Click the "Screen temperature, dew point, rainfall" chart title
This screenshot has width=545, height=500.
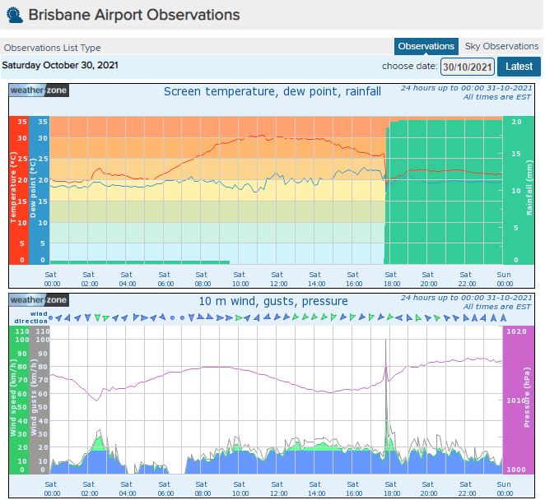point(272,91)
